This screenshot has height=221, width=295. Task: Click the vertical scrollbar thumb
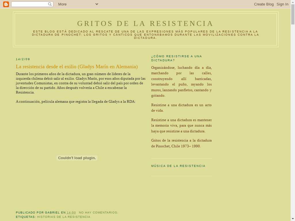click(293, 14)
